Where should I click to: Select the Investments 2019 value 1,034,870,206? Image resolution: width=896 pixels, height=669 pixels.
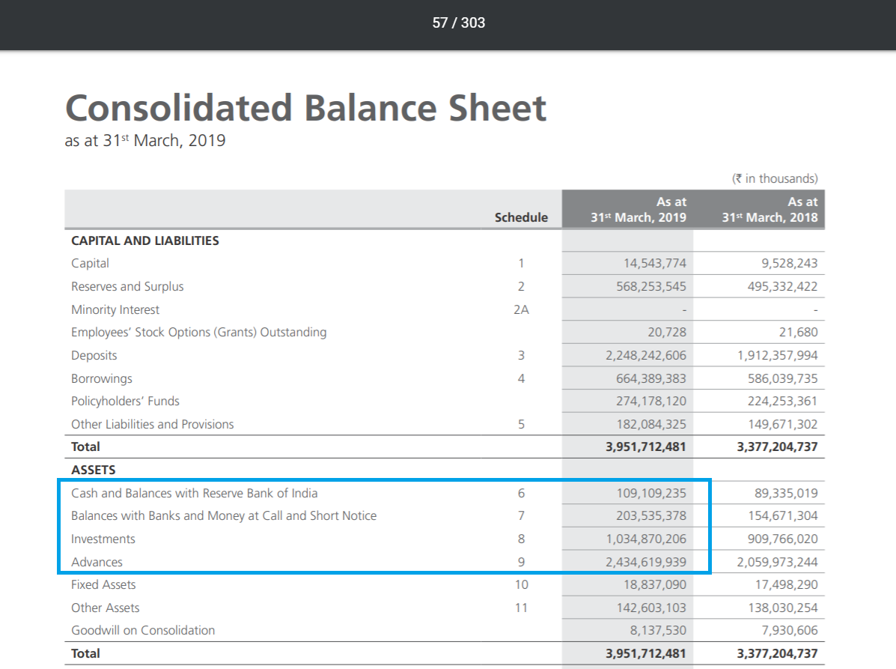coord(645,539)
